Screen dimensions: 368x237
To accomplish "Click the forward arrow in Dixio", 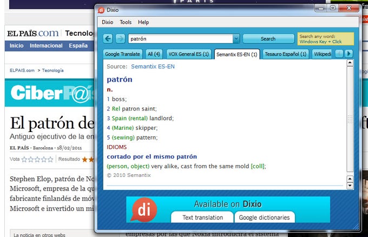I will (x=120, y=39).
